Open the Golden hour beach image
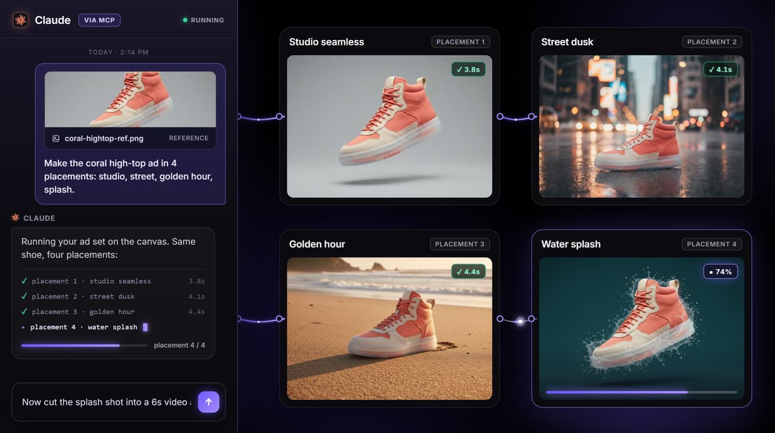This screenshot has height=433, width=775. (389, 329)
